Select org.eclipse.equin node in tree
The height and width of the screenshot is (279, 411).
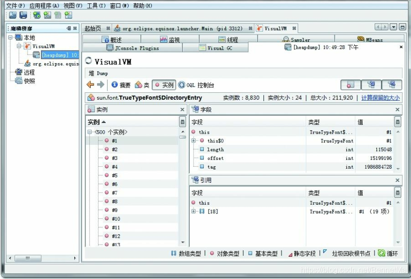52,64
